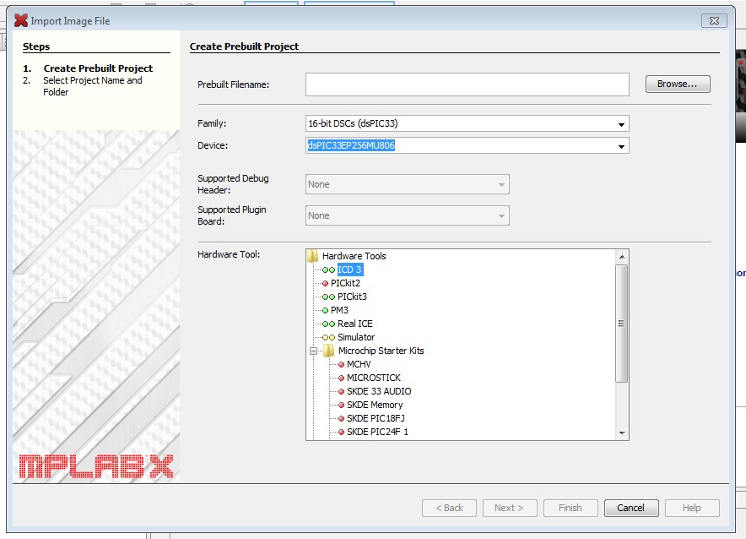This screenshot has width=746, height=539.
Task: Click the red status dot beside SKDE 33 AUDIO
Action: point(341,392)
